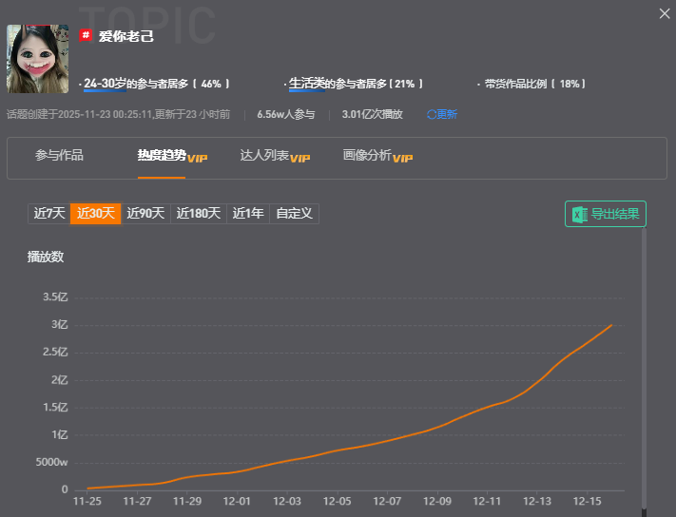Screen dimensions: 676x517
Task: Select the 热度趋势 tab
Action: 162,156
